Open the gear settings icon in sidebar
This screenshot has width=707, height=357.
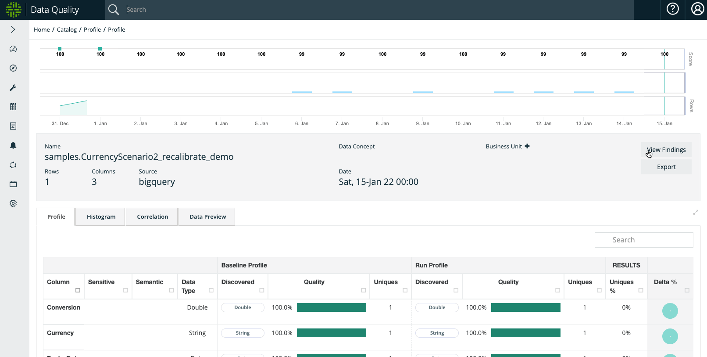[x=13, y=203]
